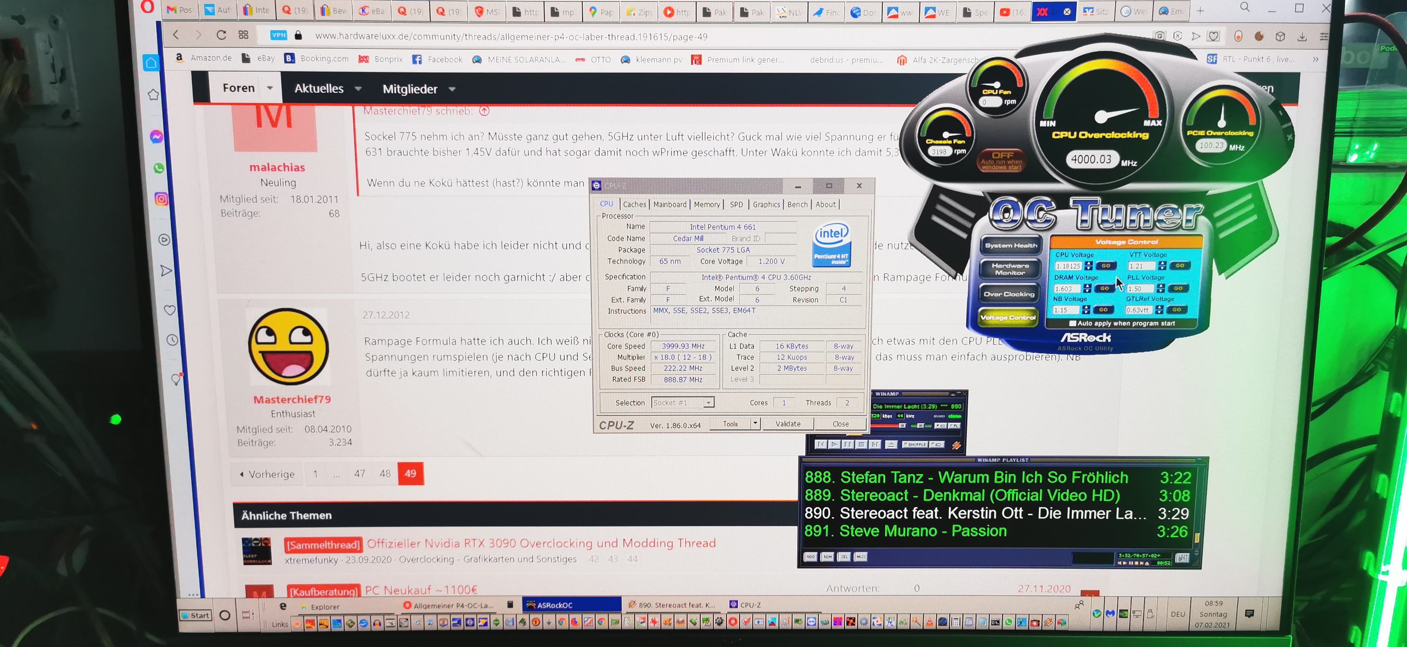This screenshot has width=1407, height=647.
Task: Check Auto apply when program start
Action: [1073, 323]
